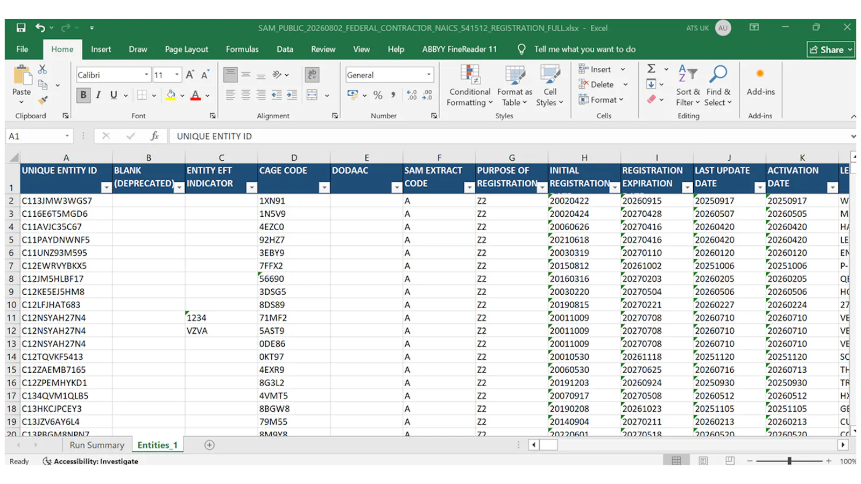The image size is (861, 484).
Task: Open filter dropdown for LAST UPDATE DATE column
Action: [760, 187]
